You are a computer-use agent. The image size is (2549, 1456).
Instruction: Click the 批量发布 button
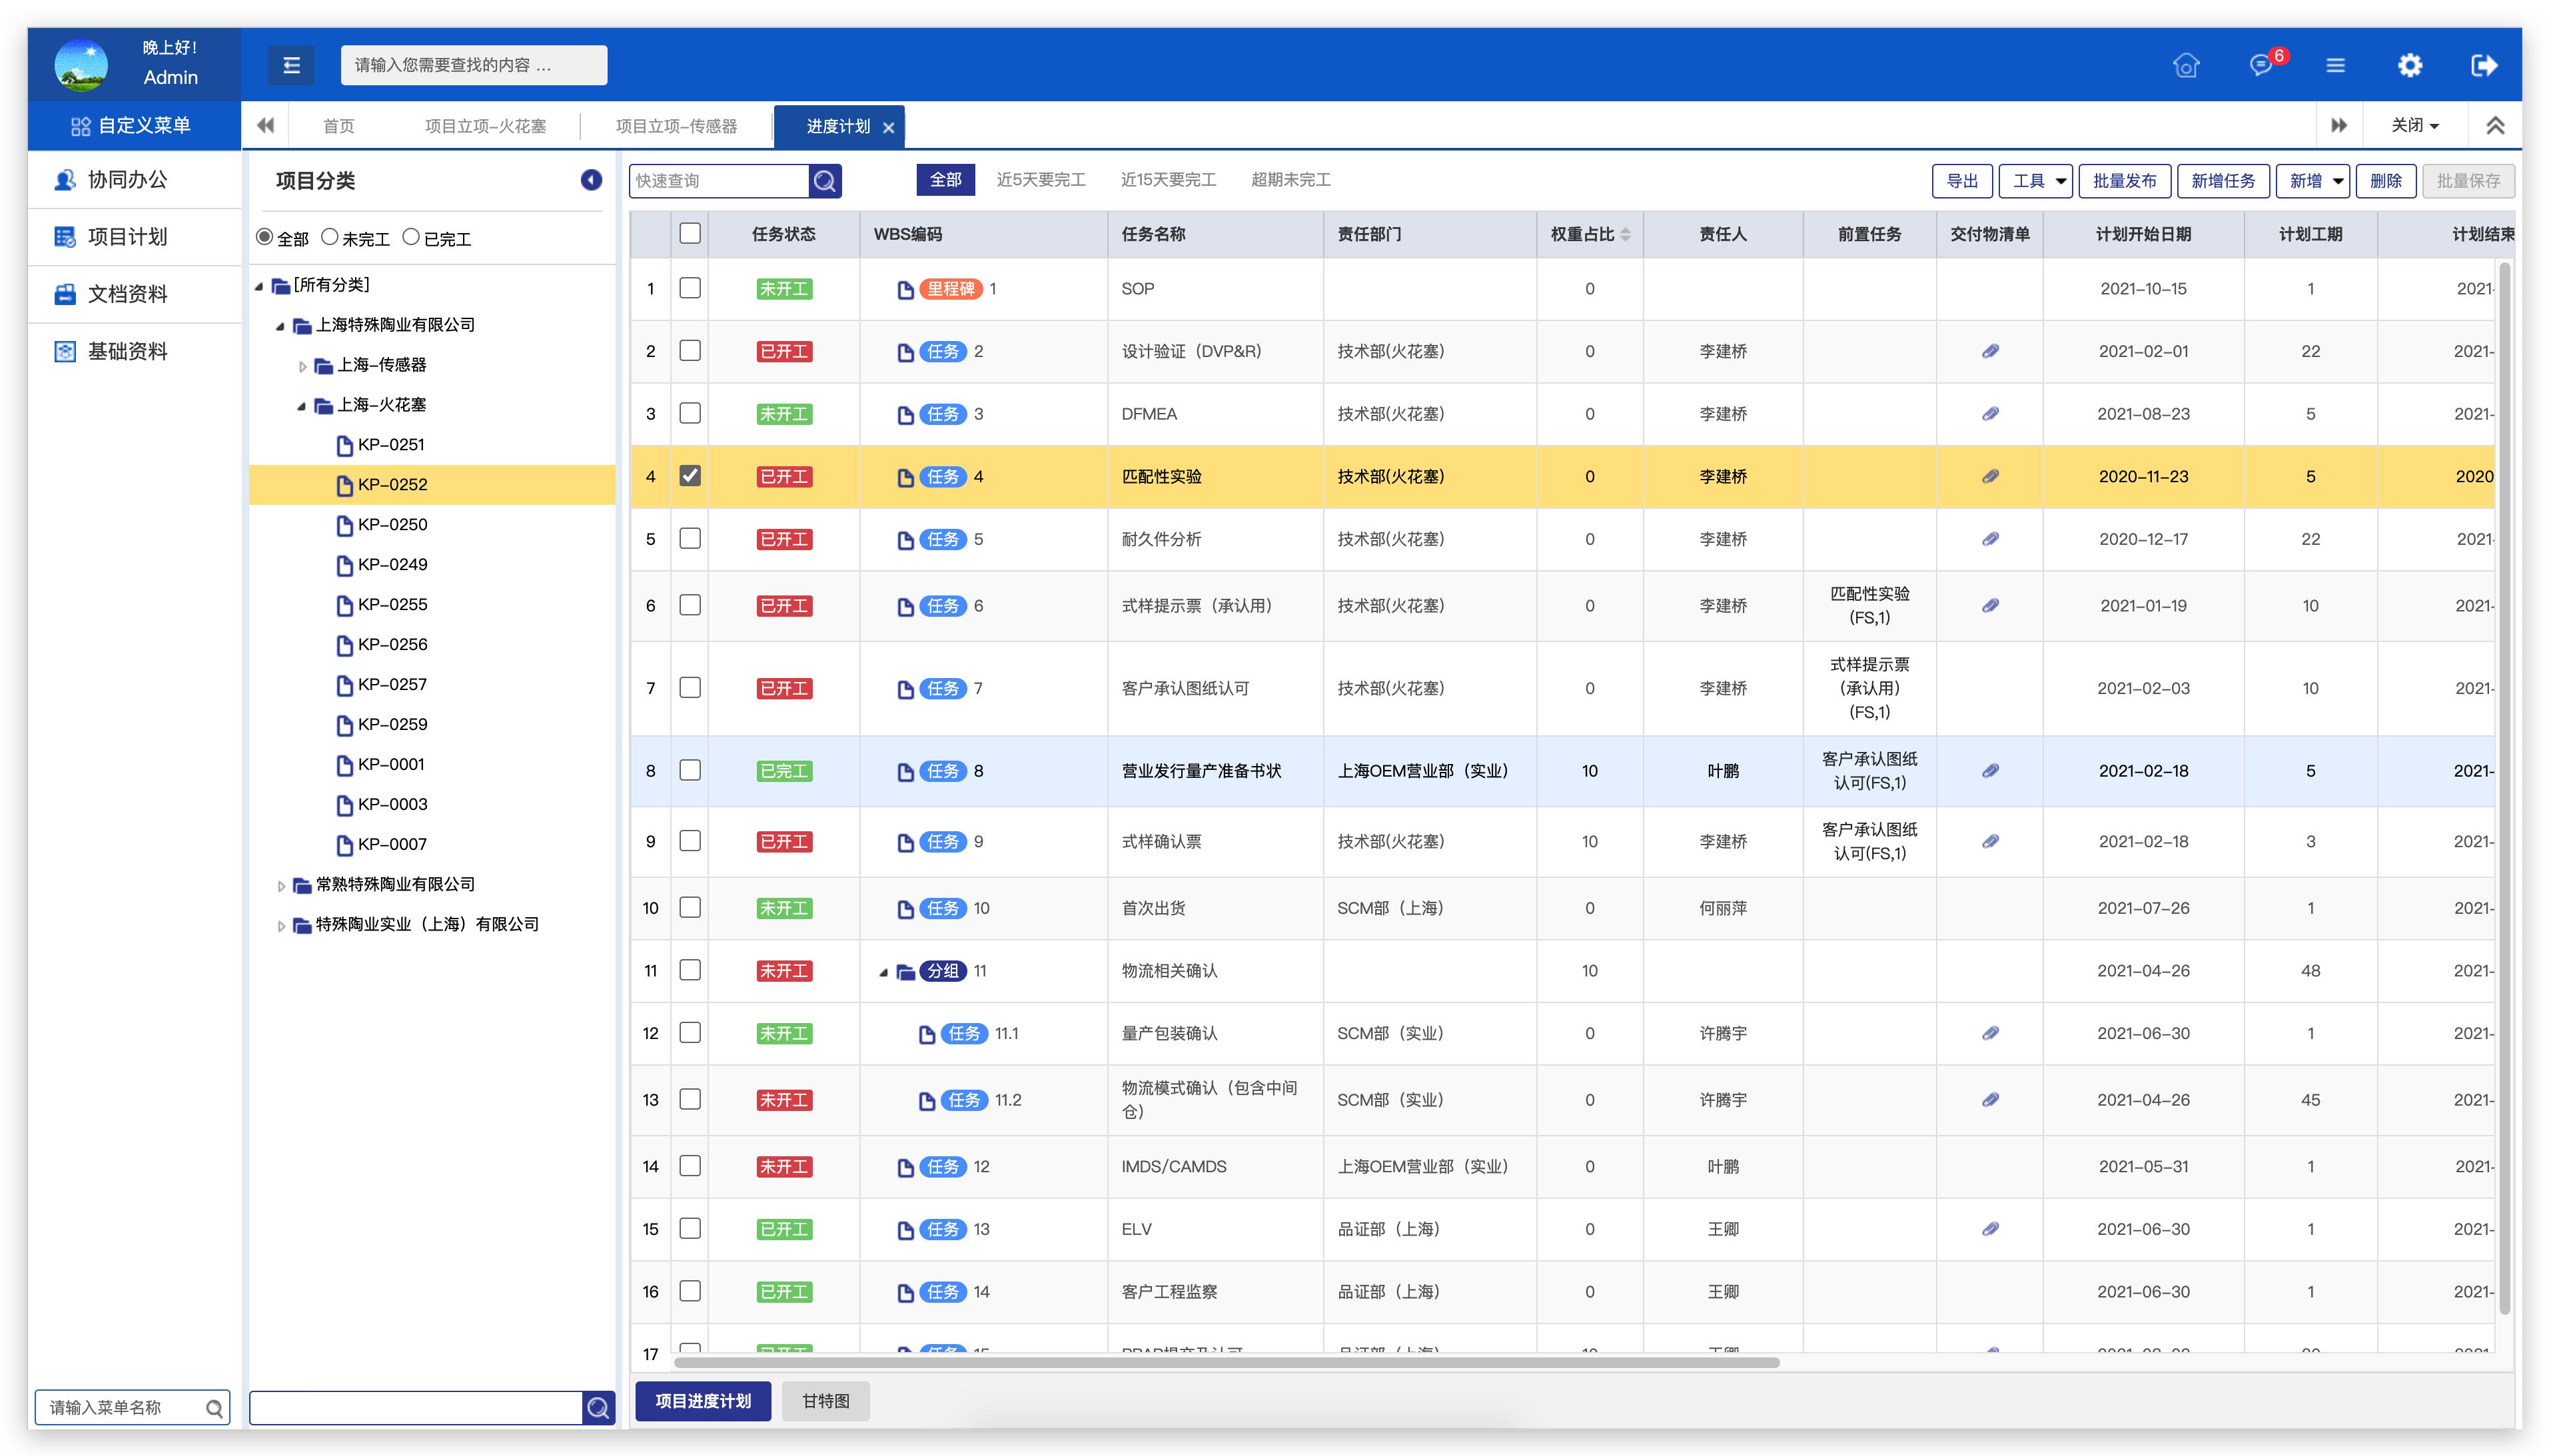pos(2124,181)
